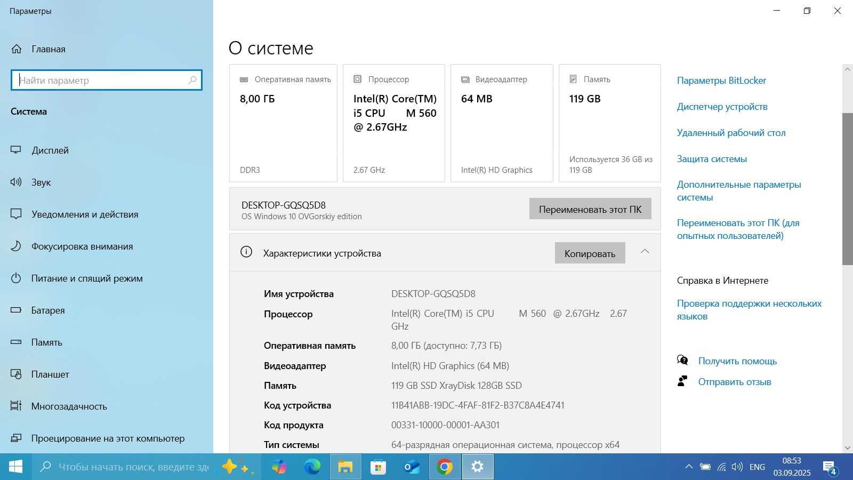The image size is (853, 480).
Task: Focus the Найти параметр search field
Action: click(107, 80)
